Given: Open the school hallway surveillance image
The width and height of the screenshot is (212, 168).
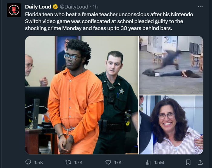Looking at the screenshot, I should click(171, 65).
